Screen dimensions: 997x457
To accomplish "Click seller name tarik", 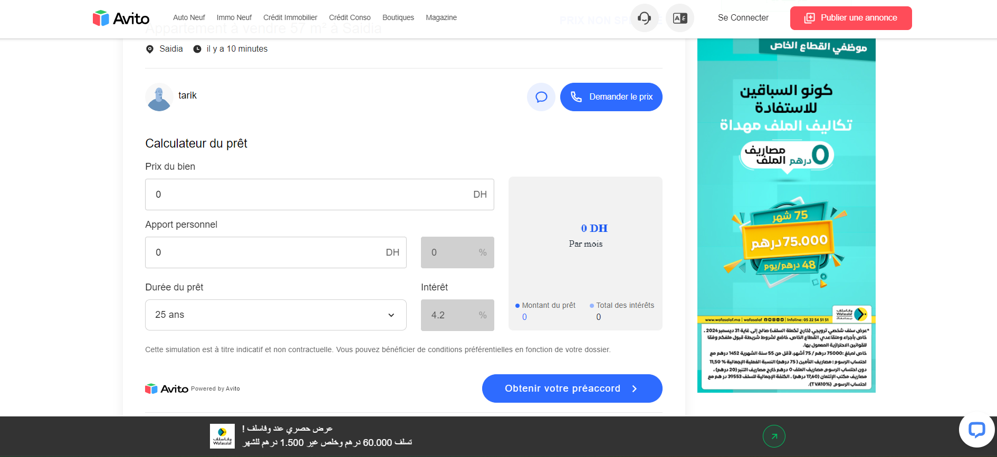I will click(187, 95).
